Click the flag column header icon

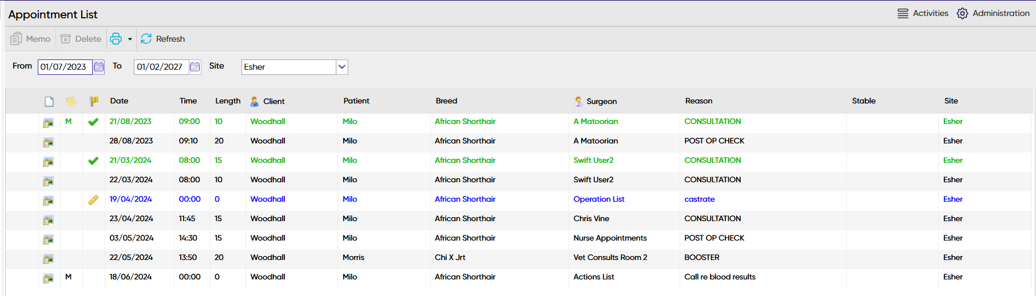pos(94,101)
